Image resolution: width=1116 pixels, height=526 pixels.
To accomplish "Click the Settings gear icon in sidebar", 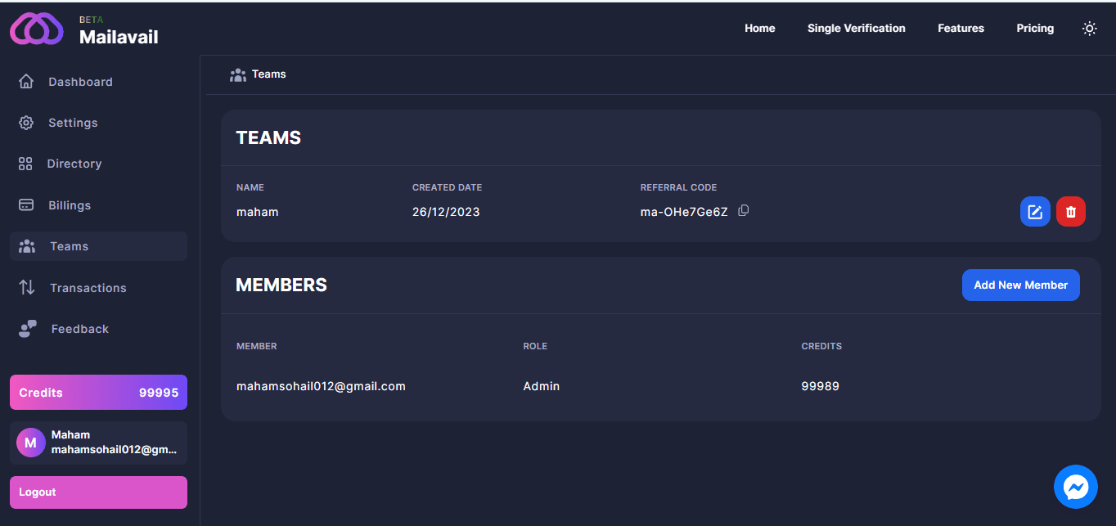I will pyautogui.click(x=26, y=123).
